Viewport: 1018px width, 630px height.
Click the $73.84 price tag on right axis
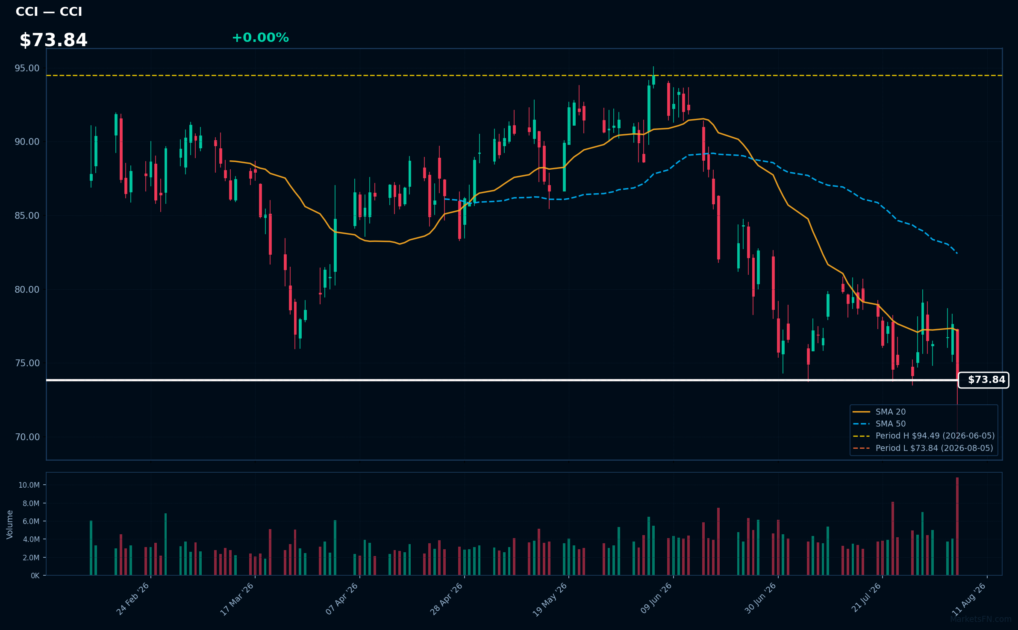[x=983, y=380]
